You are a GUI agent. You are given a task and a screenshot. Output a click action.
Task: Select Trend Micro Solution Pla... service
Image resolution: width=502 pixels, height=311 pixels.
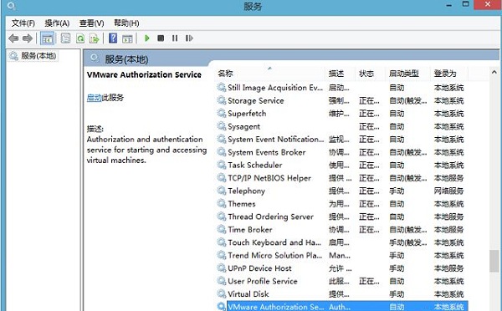coord(275,255)
